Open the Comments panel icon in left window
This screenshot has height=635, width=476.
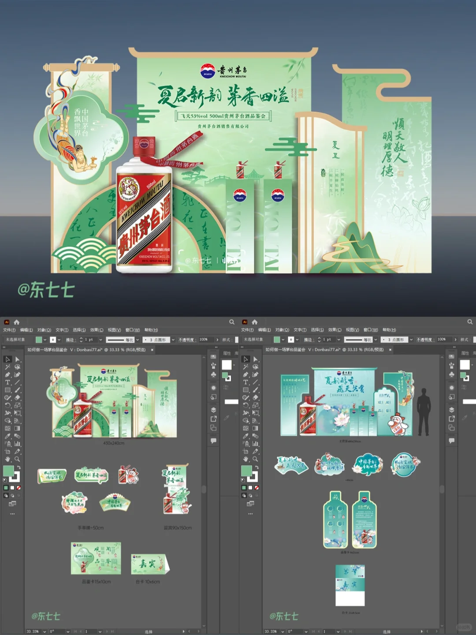pos(213,441)
